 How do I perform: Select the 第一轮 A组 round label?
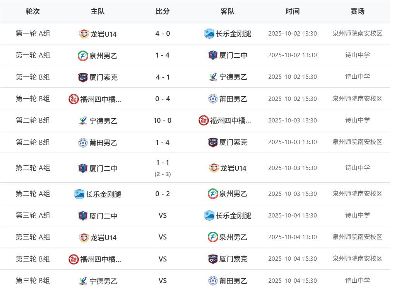33,34
